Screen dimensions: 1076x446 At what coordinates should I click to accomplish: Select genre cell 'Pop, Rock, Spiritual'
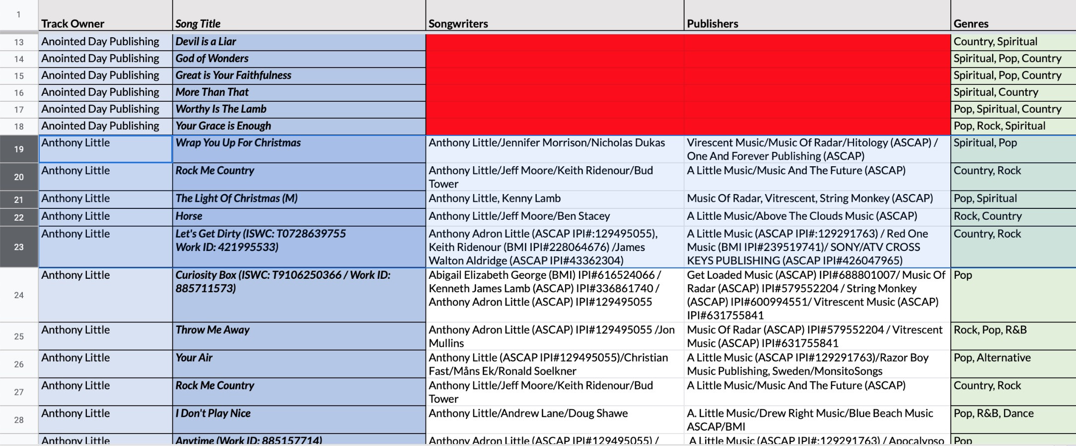pyautogui.click(x=1013, y=127)
